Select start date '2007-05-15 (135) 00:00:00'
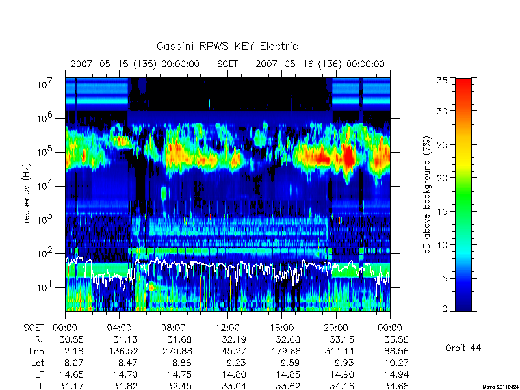This screenshot has width=520, height=390. (x=135, y=64)
